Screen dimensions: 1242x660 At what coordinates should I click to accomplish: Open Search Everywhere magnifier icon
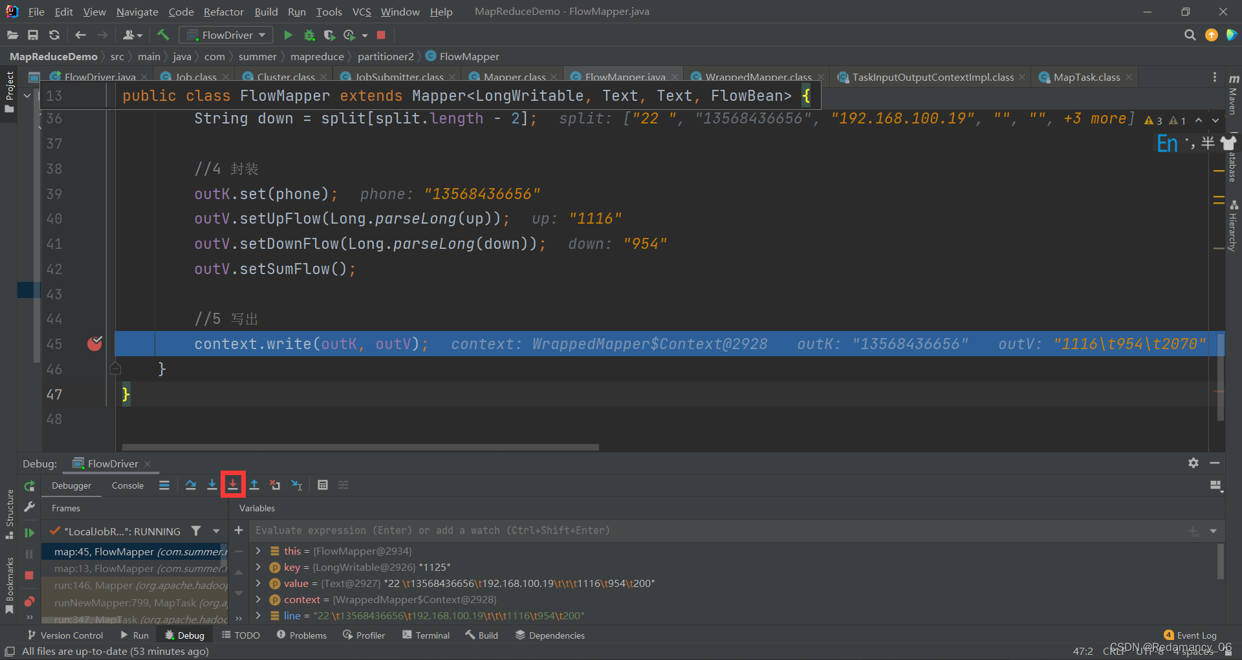[x=1190, y=35]
